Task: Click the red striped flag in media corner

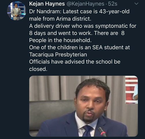Action: tap(132, 90)
